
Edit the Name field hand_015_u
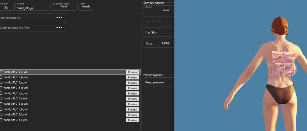[x=32, y=6]
